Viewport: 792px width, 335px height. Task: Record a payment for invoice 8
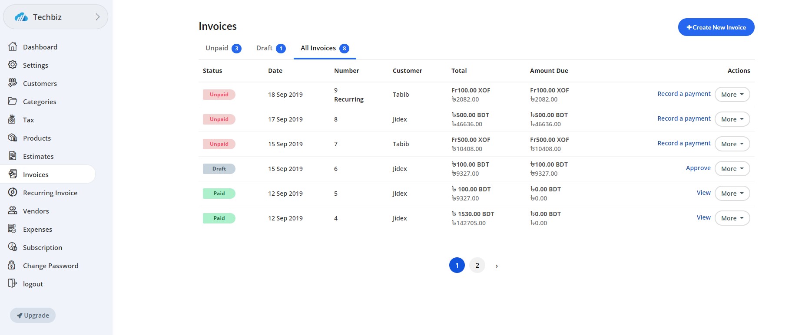[x=684, y=118]
